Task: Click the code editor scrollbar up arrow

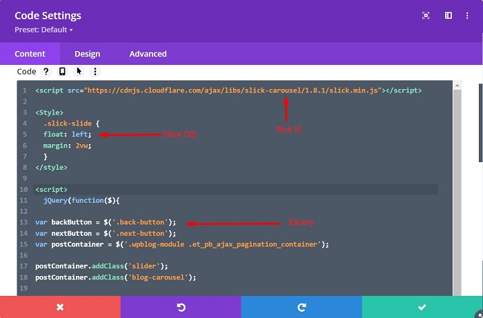Action: 457,85
